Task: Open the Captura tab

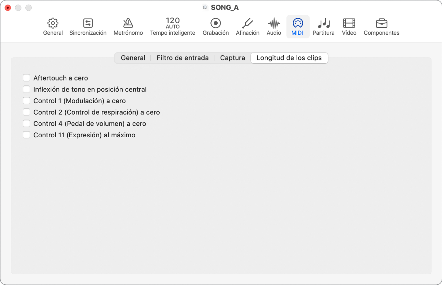Action: coord(233,57)
